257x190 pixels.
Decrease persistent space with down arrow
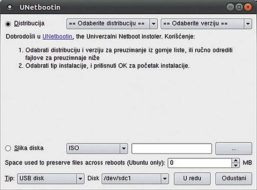pyautogui.click(x=236, y=165)
